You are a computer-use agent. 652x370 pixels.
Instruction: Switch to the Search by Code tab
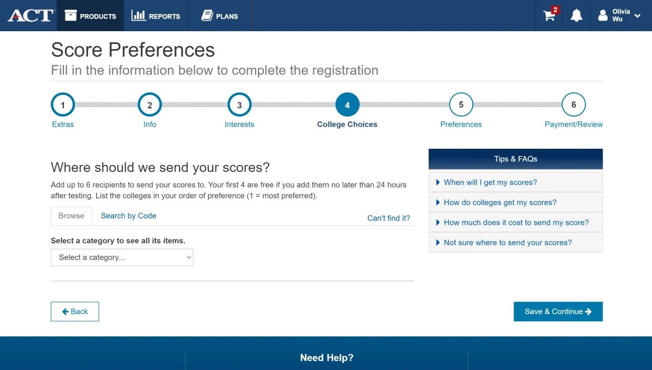(x=128, y=216)
